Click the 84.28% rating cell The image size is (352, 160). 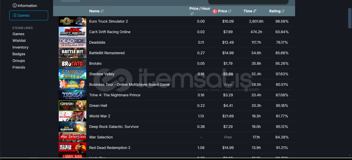pyautogui.click(x=282, y=137)
